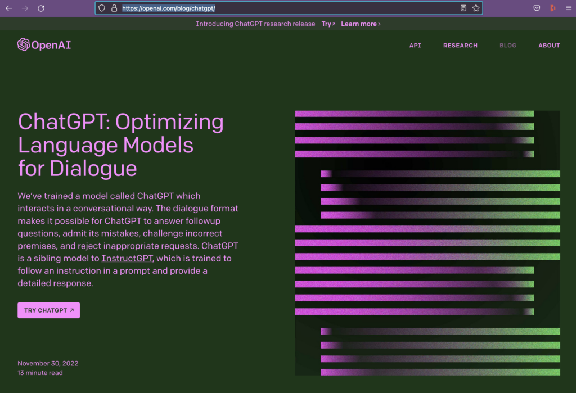Open the tracking protection shield icon
Screen dimensions: 576x393
[102, 8]
